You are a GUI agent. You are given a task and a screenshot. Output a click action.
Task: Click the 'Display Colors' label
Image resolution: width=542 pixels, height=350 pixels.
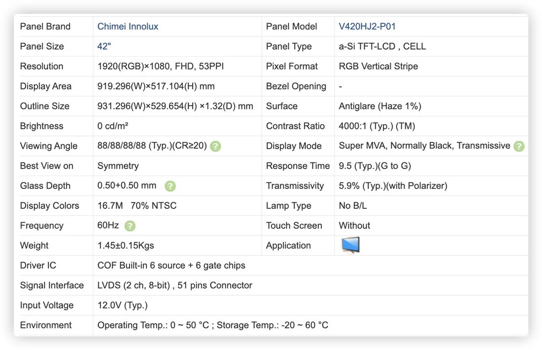[x=49, y=206]
